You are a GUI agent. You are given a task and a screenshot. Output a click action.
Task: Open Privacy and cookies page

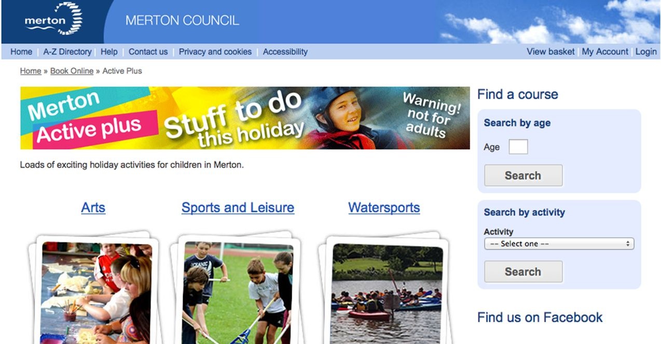pyautogui.click(x=215, y=52)
